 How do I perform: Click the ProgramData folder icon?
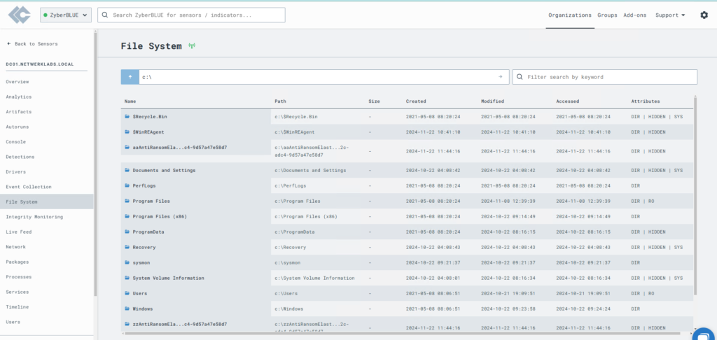(x=127, y=232)
